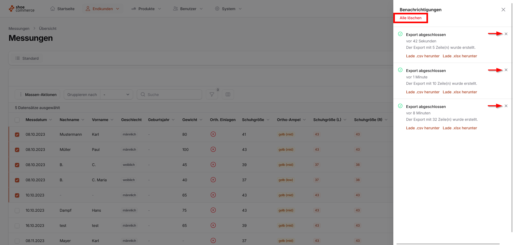The height and width of the screenshot is (245, 513).
Task: Open the Gruppieren nach dropdown
Action: point(116,94)
